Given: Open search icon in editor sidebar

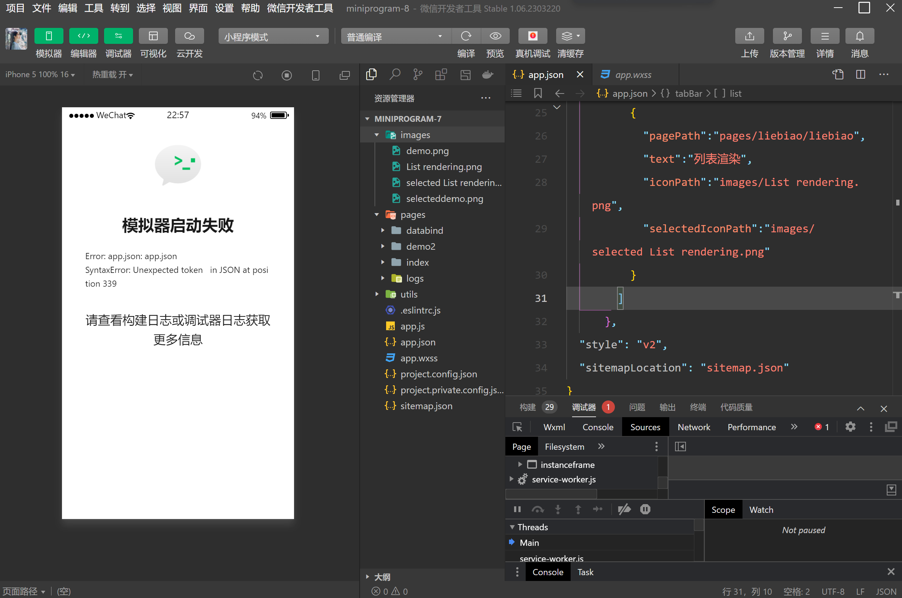Looking at the screenshot, I should coord(395,74).
